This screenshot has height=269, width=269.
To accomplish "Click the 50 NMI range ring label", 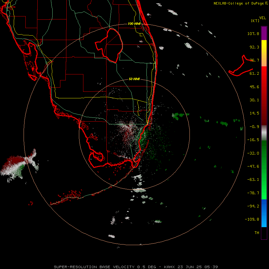I will (x=134, y=79).
